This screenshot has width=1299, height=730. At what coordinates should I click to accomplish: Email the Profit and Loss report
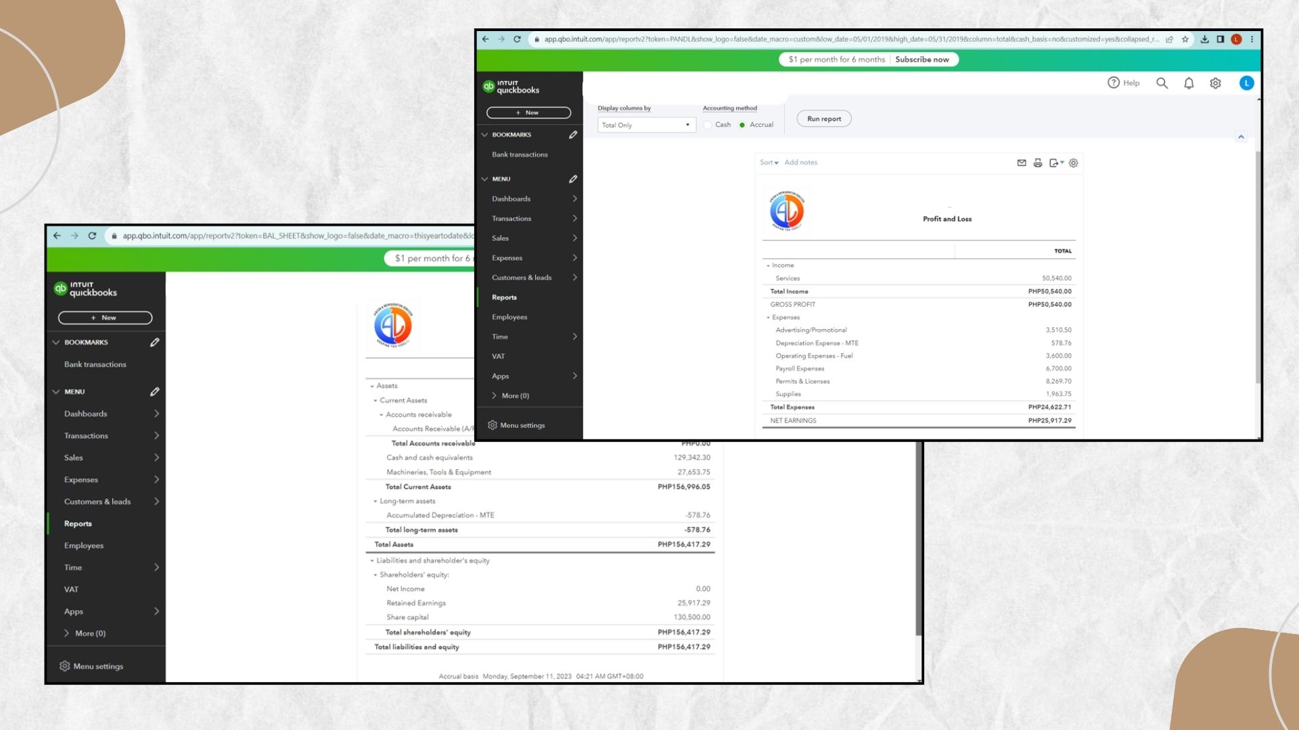tap(1022, 163)
